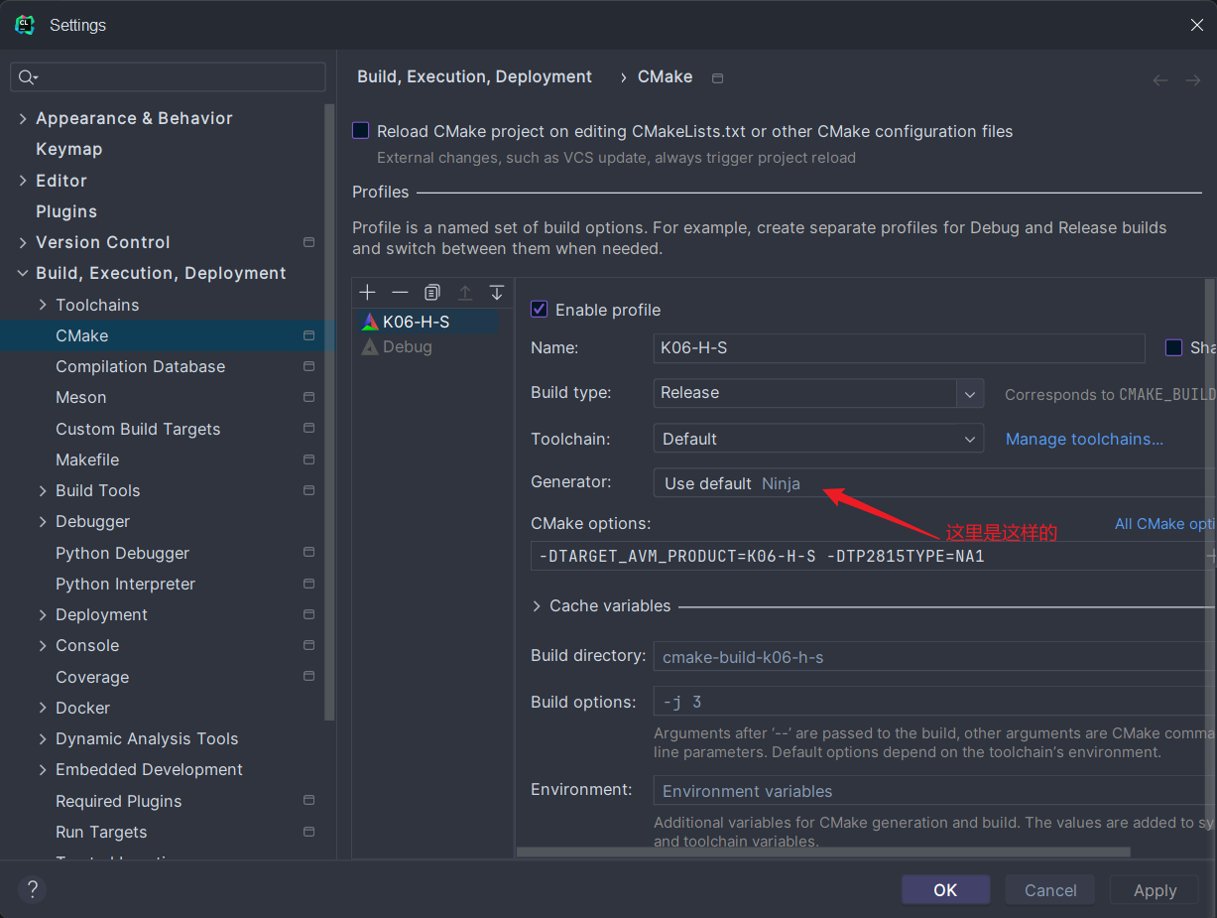Image resolution: width=1217 pixels, height=918 pixels.
Task: Collapse Build, Execution, Deployment category
Action: (x=23, y=273)
